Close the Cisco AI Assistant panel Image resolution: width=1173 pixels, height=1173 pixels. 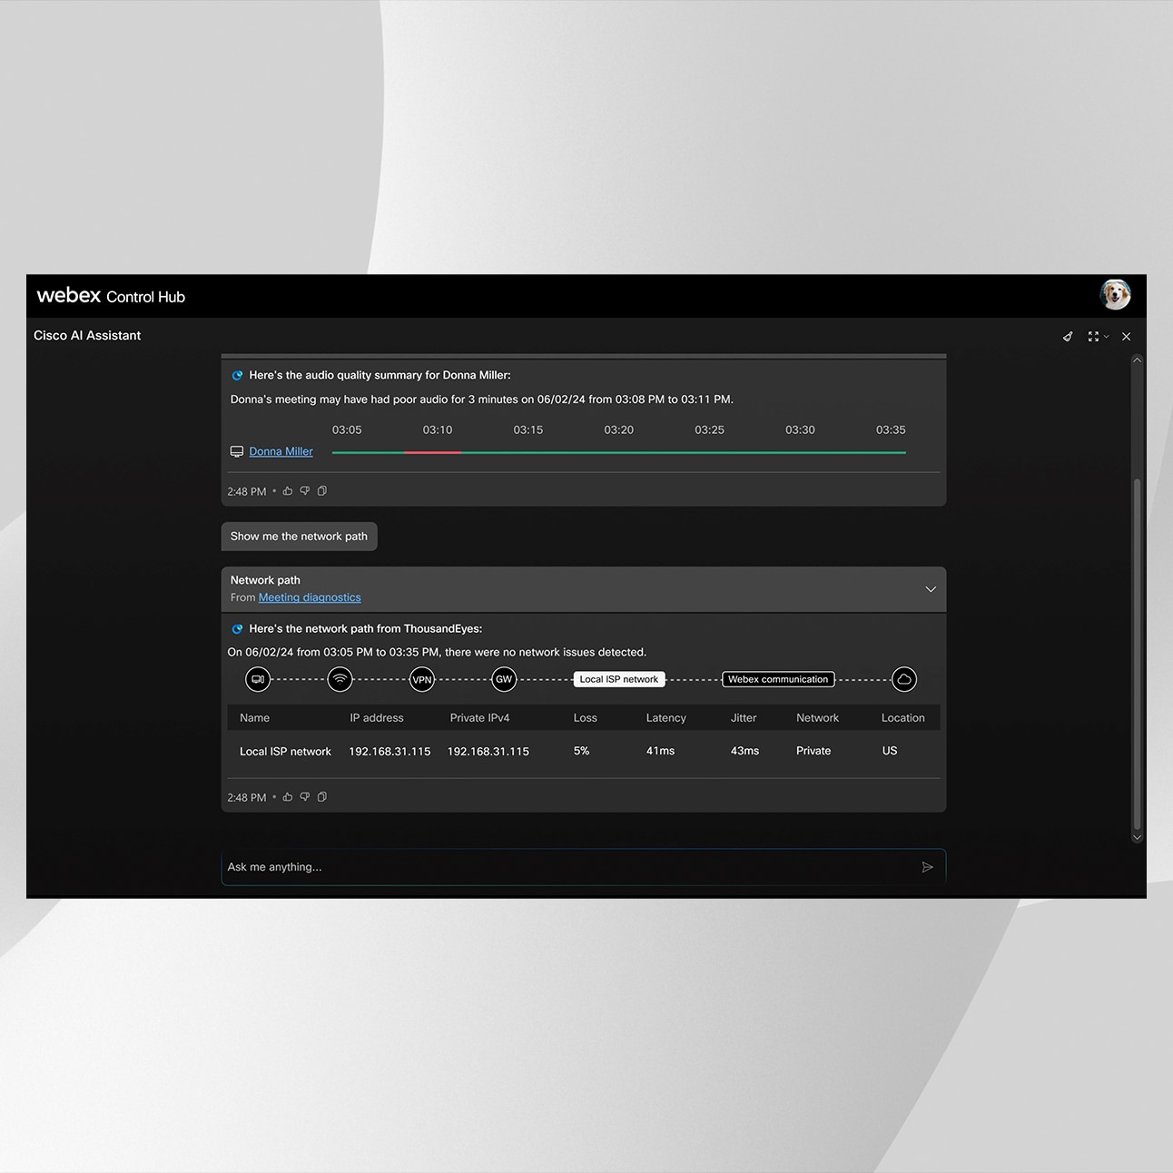(x=1126, y=336)
